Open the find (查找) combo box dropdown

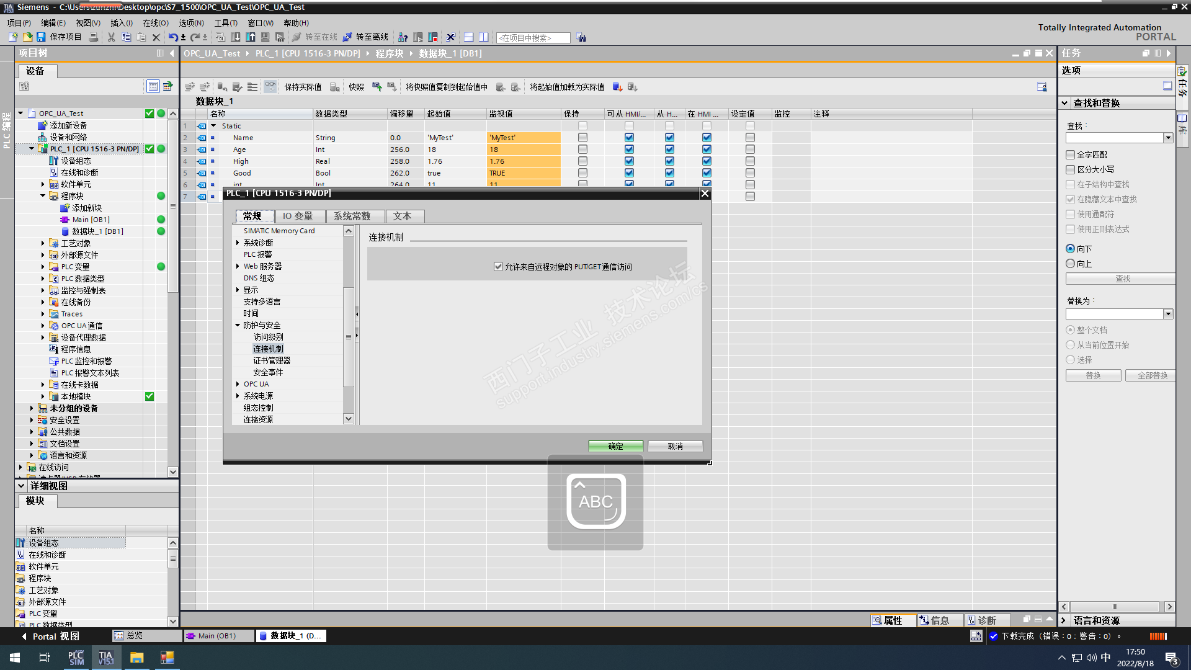(1168, 138)
